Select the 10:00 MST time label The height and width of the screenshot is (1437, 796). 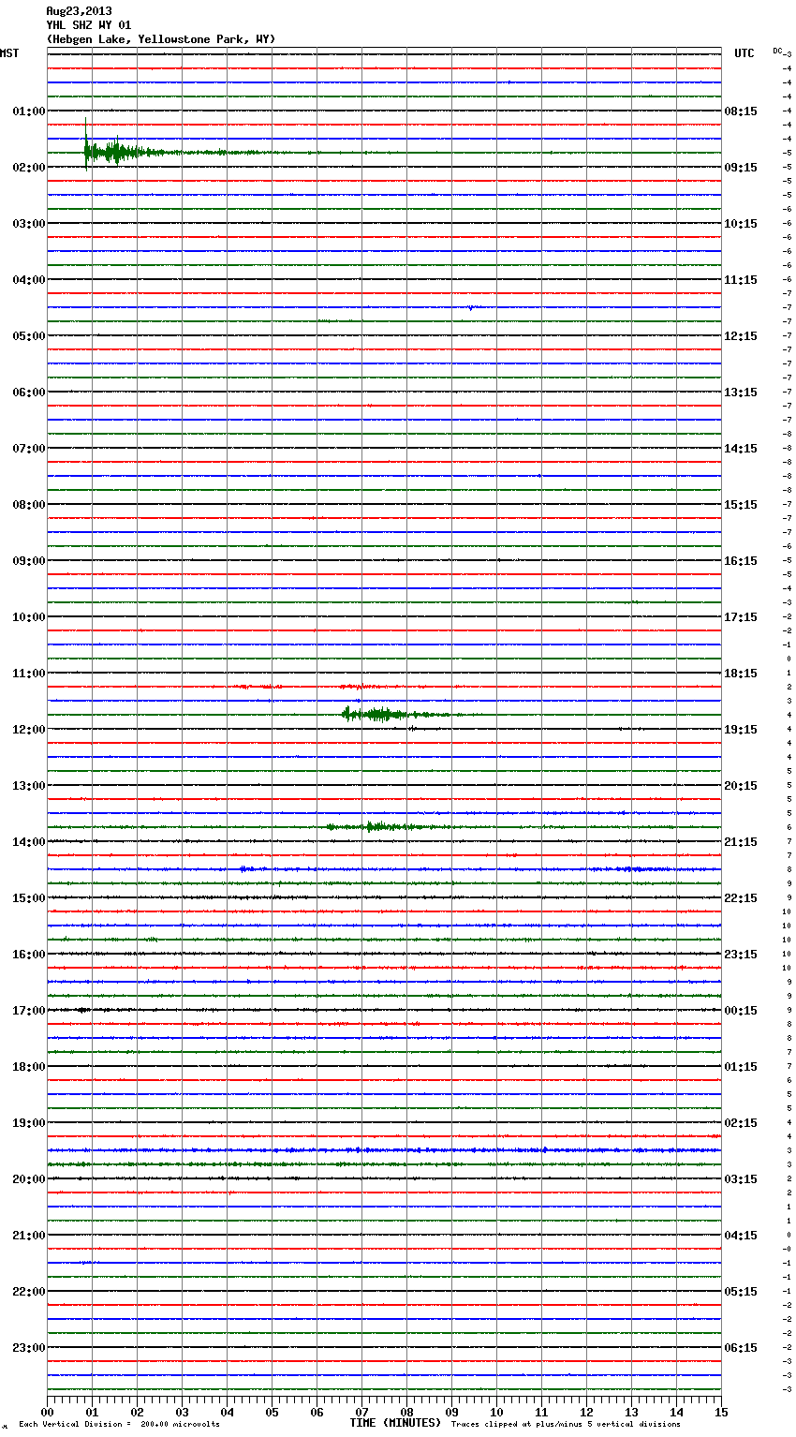click(x=28, y=617)
